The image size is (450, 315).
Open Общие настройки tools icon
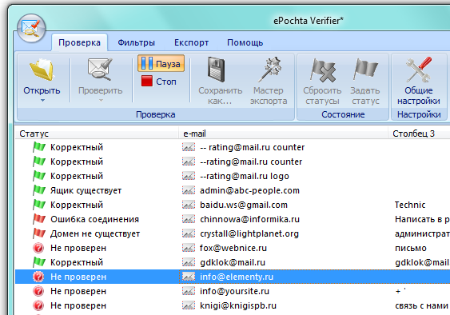pos(419,70)
